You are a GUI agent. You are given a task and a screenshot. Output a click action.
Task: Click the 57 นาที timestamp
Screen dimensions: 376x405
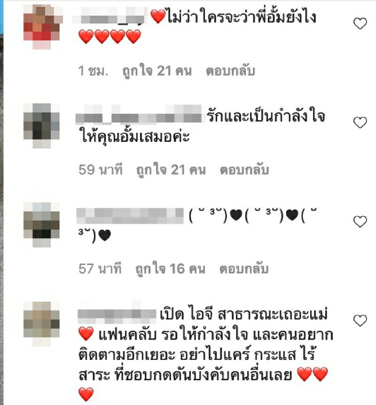point(100,269)
